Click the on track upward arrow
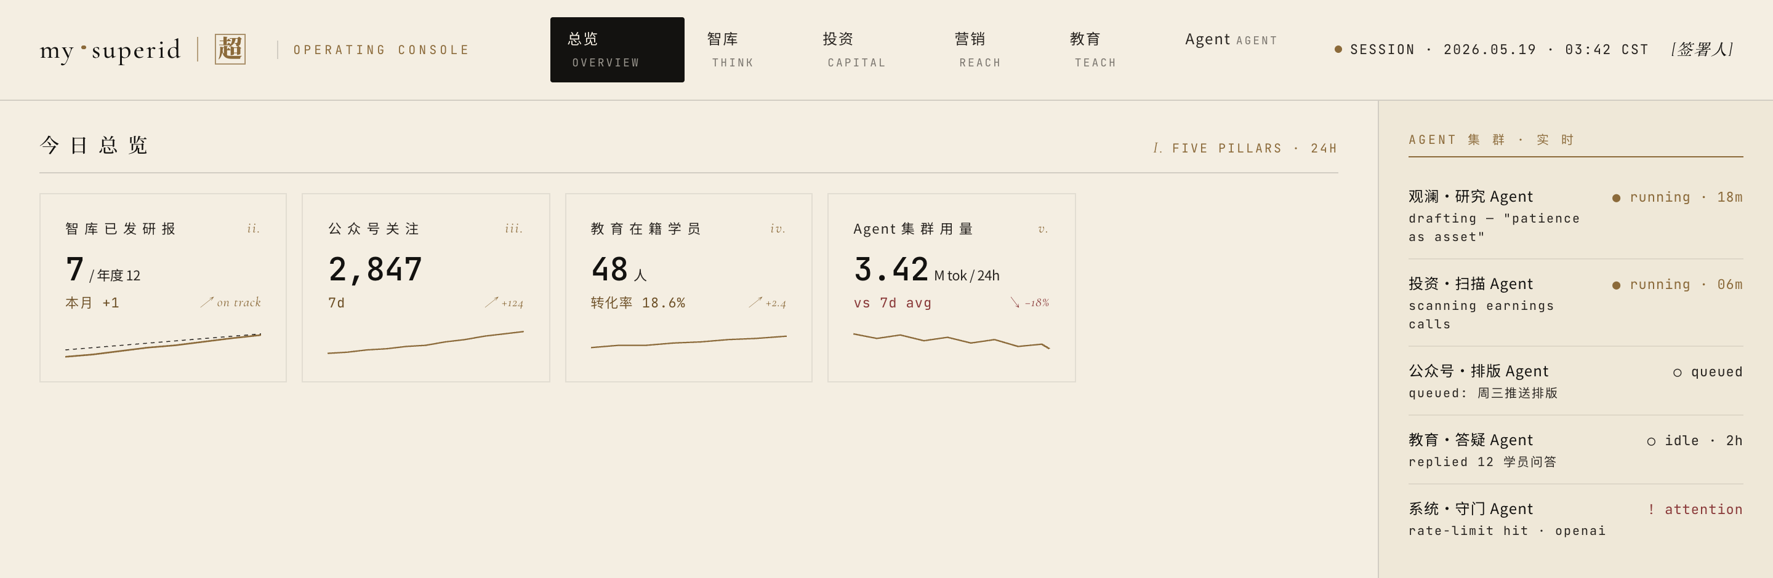 [206, 302]
